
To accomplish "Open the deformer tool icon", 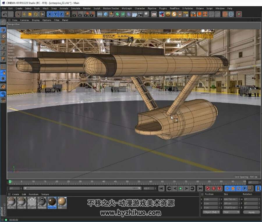I will click(129, 14).
